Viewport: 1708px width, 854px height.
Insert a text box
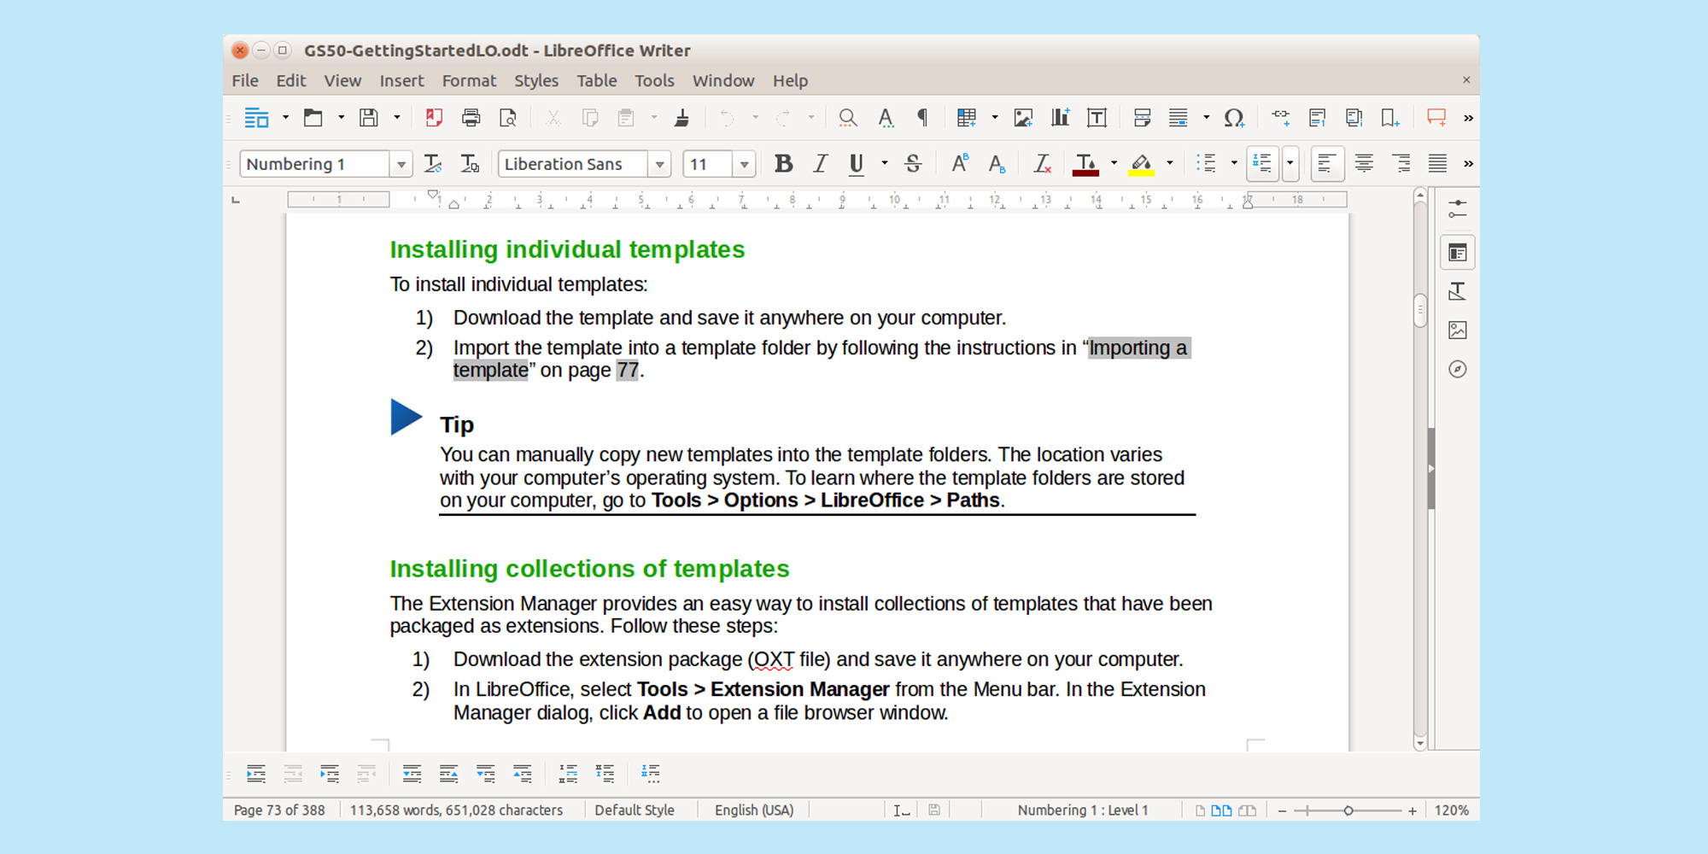[x=1097, y=117]
